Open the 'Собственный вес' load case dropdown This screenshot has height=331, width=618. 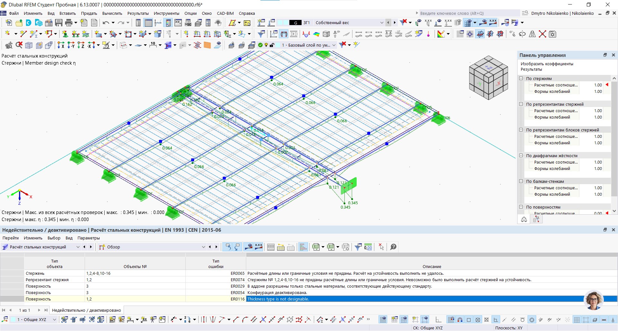tap(382, 23)
